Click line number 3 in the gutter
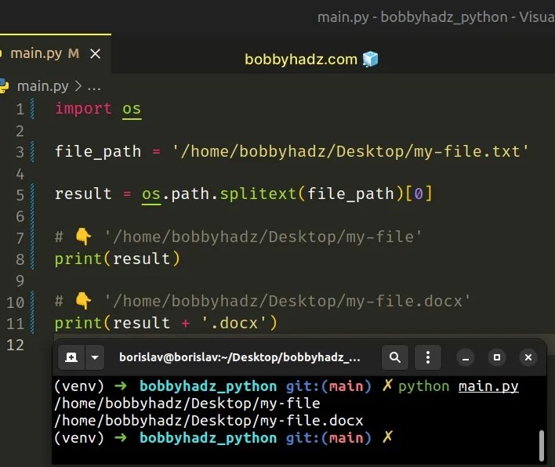Screen dimensions: 555x467 point(20,152)
